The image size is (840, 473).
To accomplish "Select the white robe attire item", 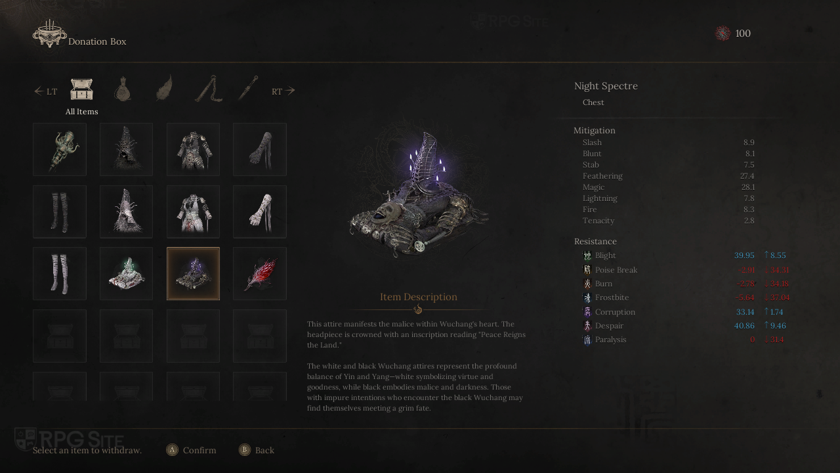I will point(193,212).
